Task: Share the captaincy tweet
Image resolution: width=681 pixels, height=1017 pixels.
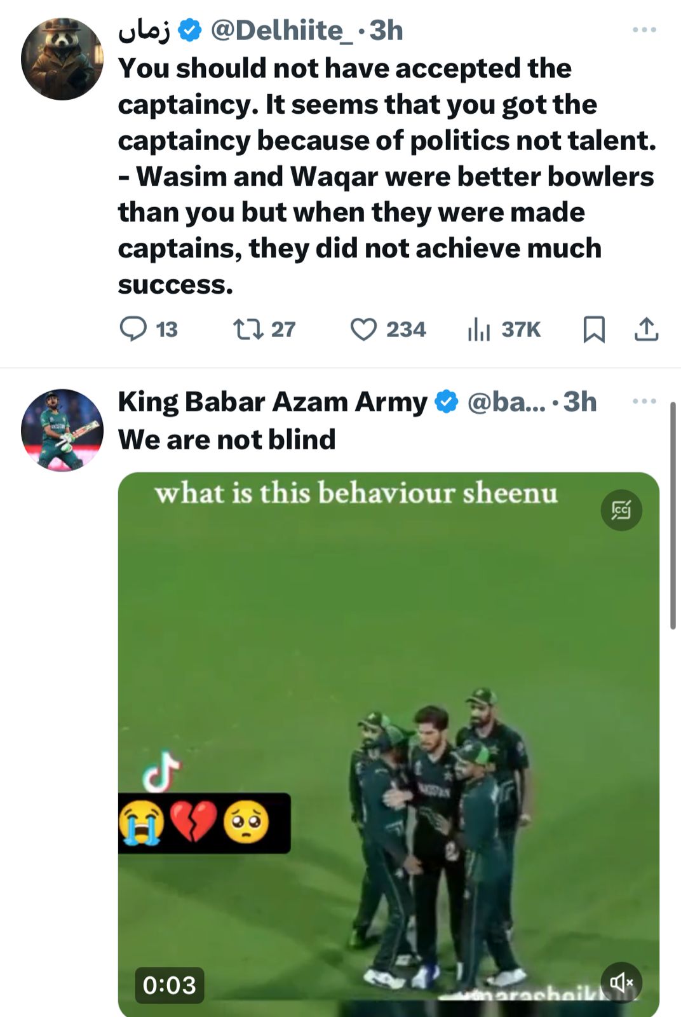Action: click(x=646, y=329)
